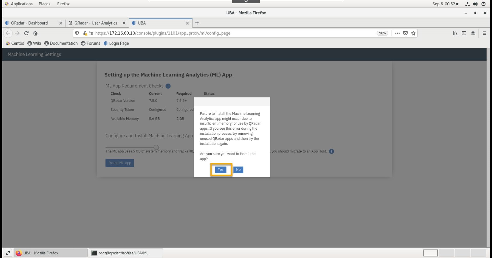The image size is (492, 258).
Task: Click the Install ML App button
Action: (120, 163)
